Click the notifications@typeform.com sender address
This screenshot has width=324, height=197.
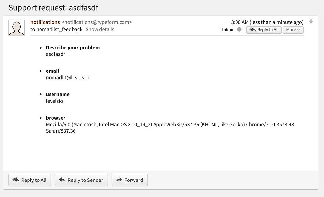[x=97, y=22]
